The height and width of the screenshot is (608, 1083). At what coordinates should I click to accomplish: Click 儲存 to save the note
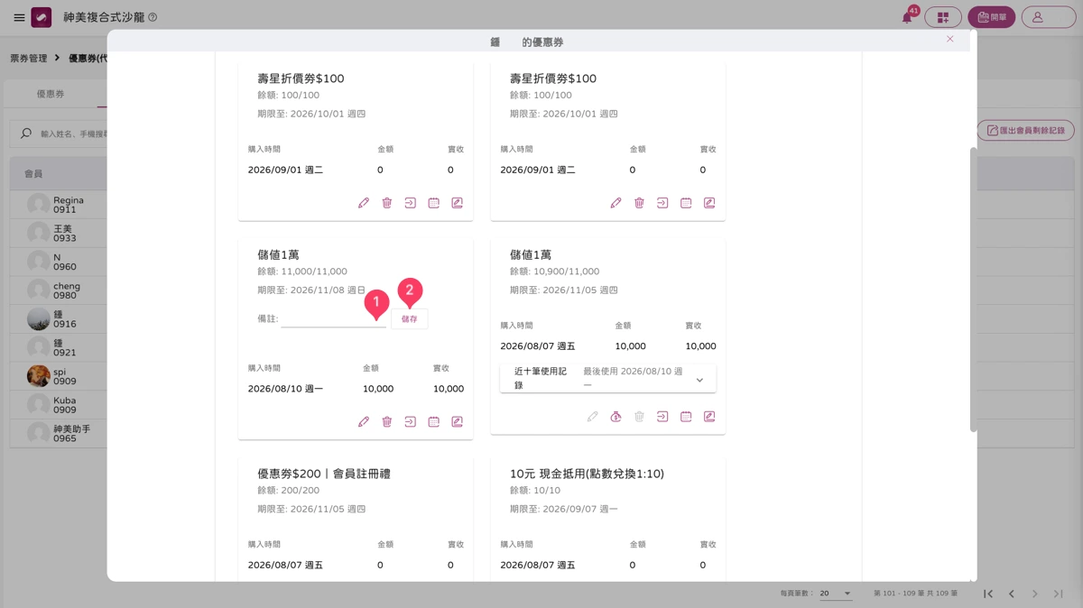(410, 319)
